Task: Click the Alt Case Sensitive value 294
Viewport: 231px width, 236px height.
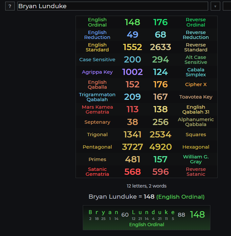Action: tap(160, 60)
